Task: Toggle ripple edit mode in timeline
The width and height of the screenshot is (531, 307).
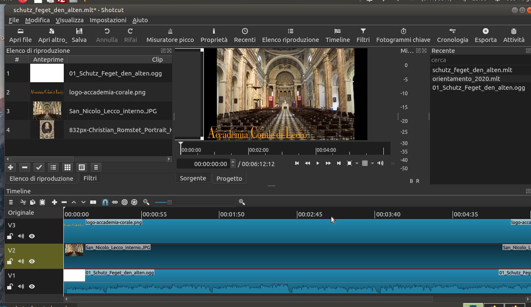Action: pos(125,202)
